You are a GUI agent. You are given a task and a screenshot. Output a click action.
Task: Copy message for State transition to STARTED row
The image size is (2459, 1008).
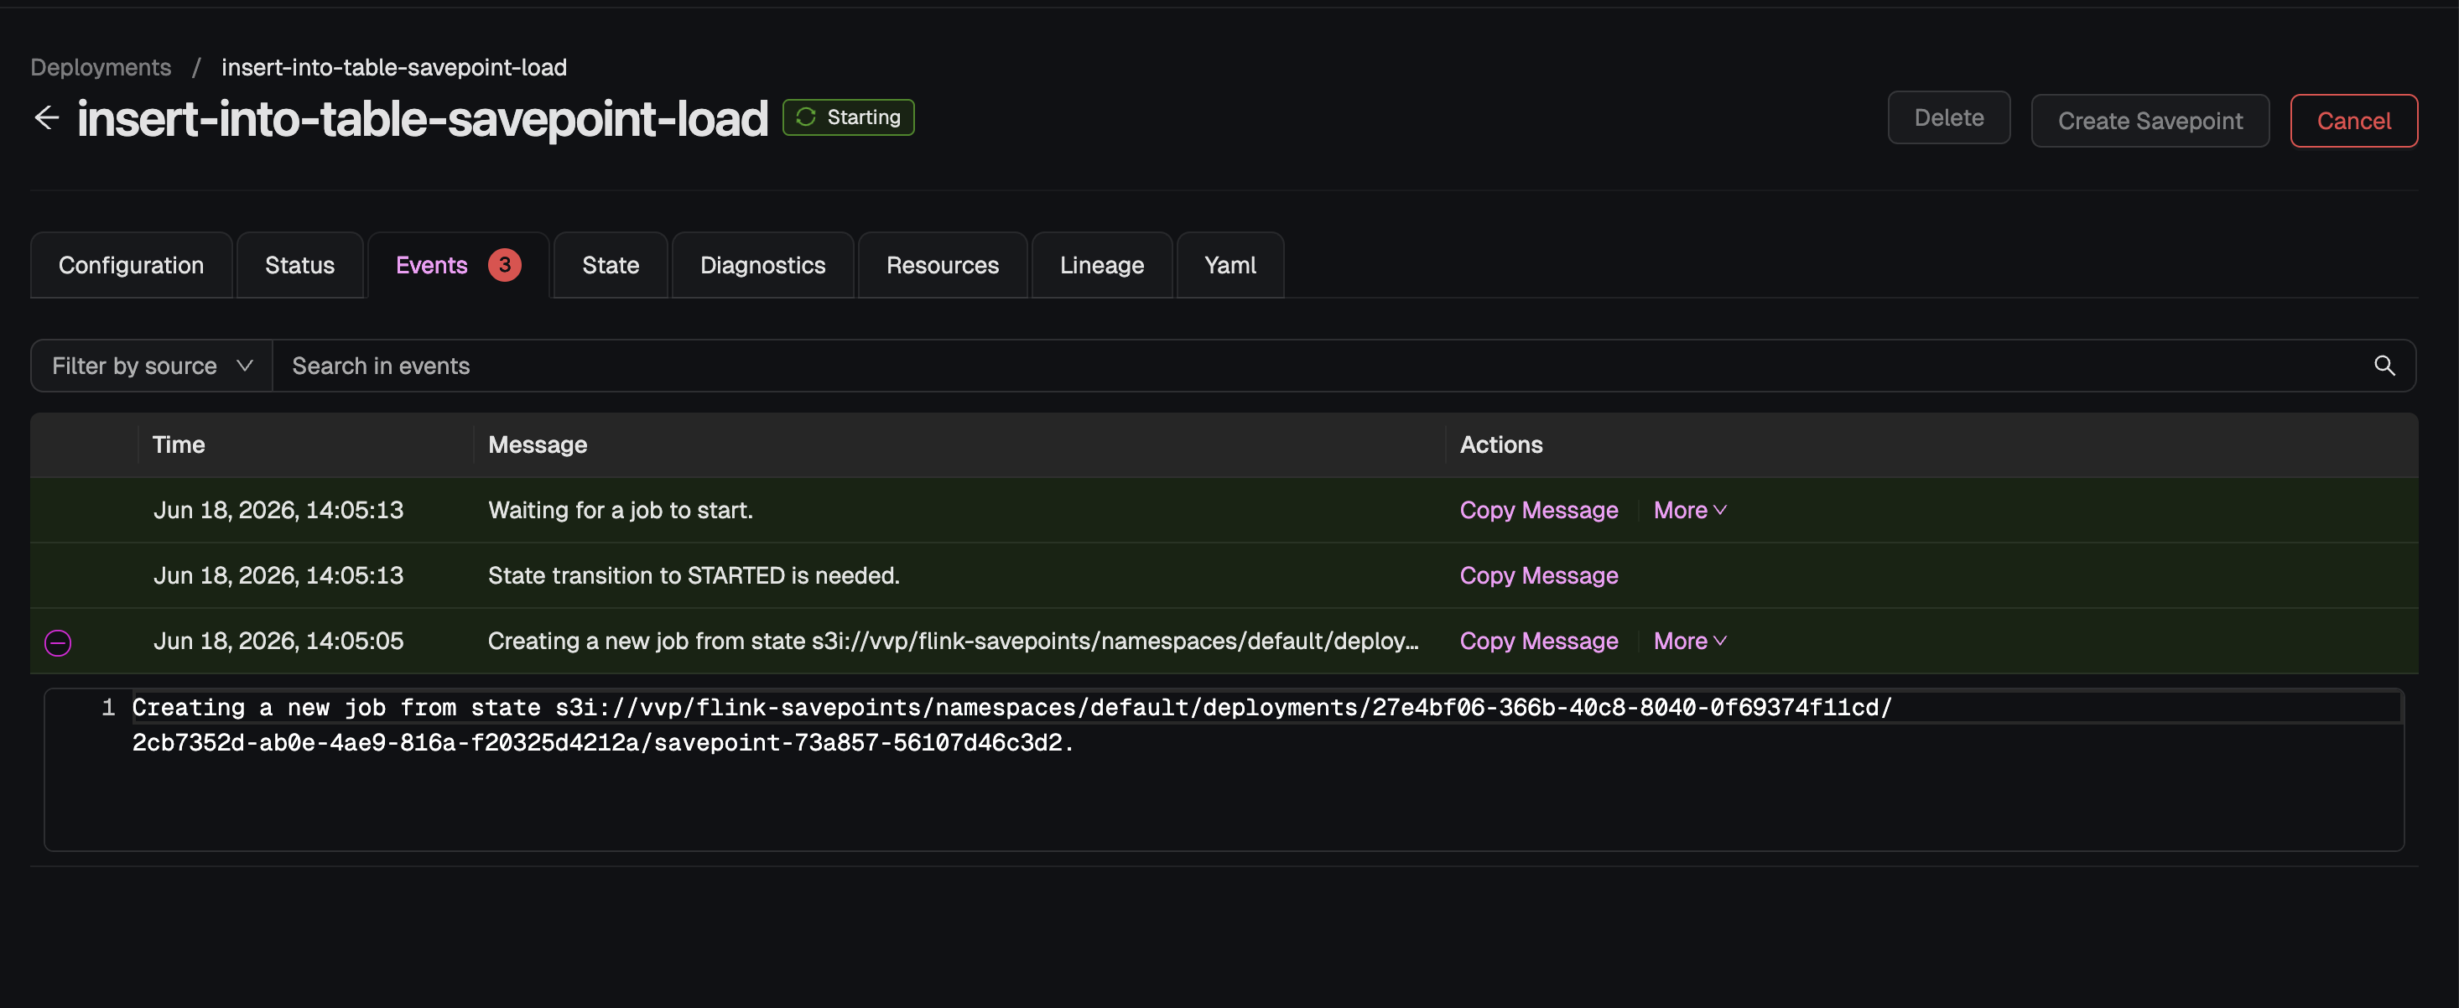tap(1539, 575)
